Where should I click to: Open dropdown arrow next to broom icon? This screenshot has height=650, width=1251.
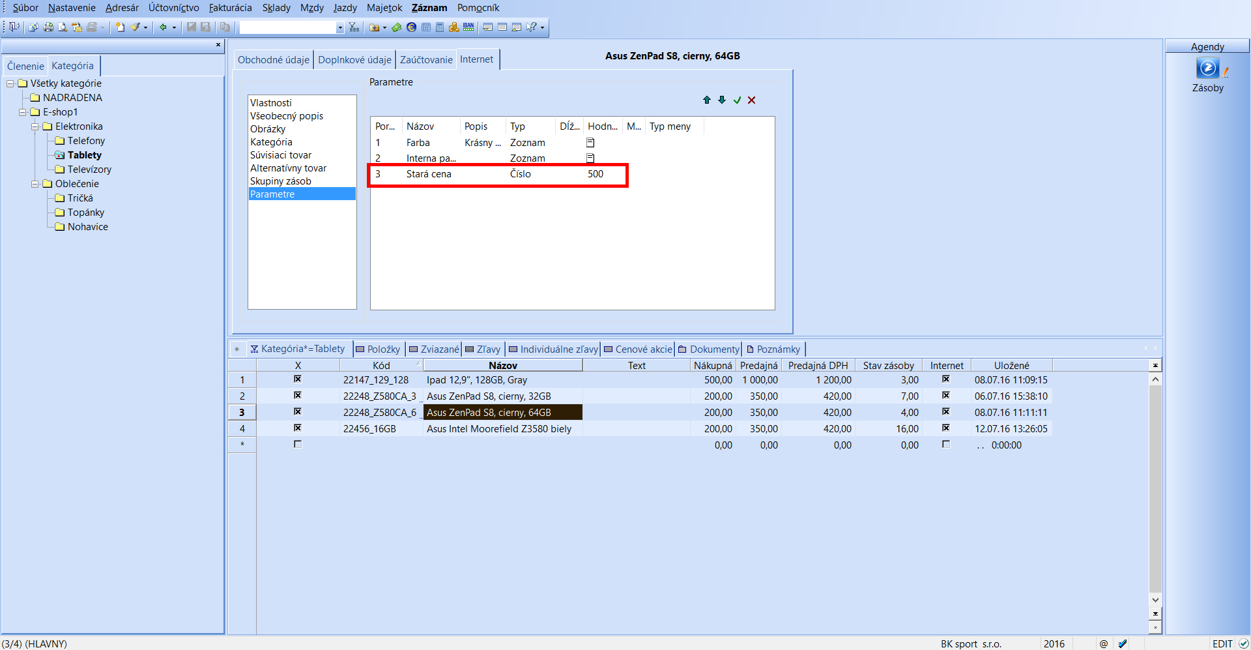click(x=145, y=27)
